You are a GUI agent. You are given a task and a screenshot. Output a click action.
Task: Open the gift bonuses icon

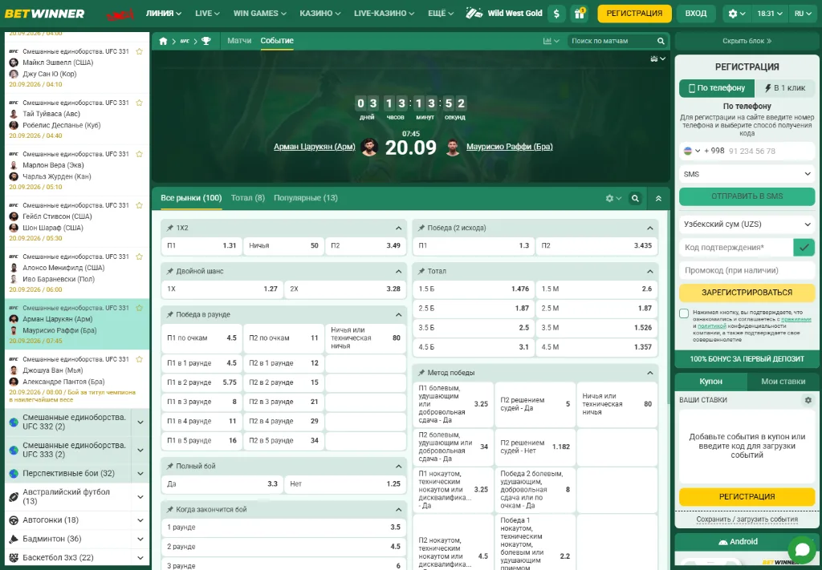click(x=580, y=14)
